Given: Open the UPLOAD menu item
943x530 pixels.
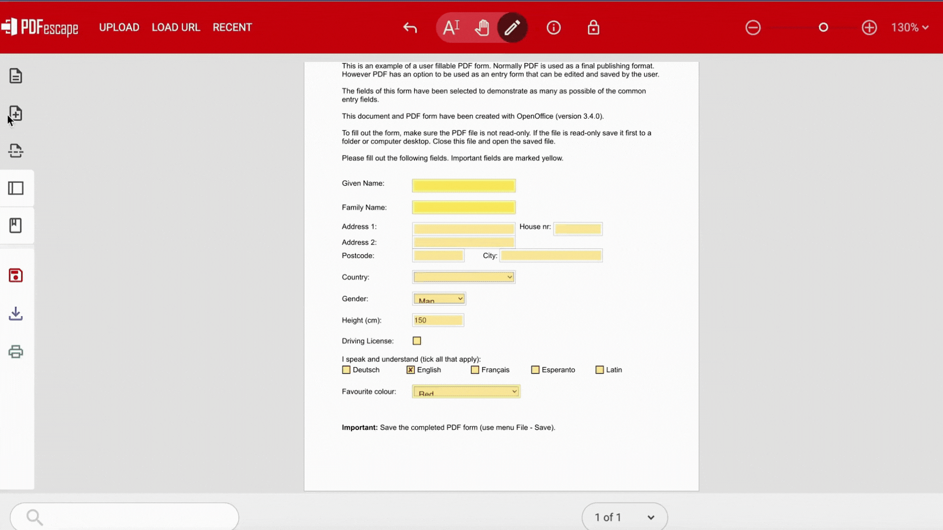Looking at the screenshot, I should click(x=119, y=27).
